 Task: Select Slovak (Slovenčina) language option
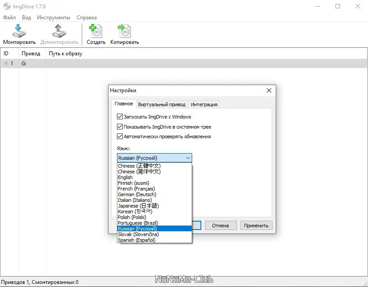[x=154, y=234]
